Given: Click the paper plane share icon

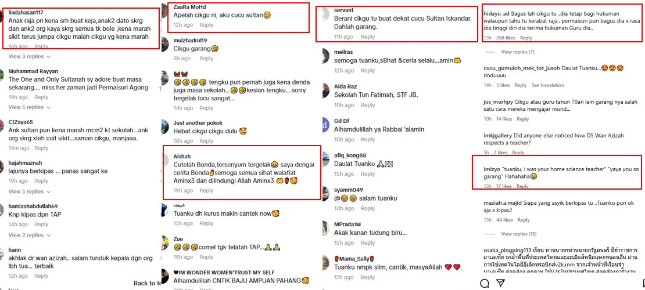Looking at the screenshot, I should pyautogui.click(x=500, y=283).
